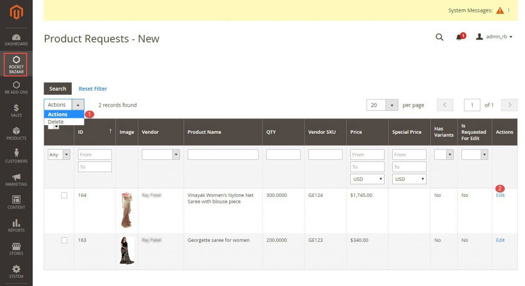This screenshot has height=286, width=525.
Task: Sort by ID column arrow
Action: (110, 131)
